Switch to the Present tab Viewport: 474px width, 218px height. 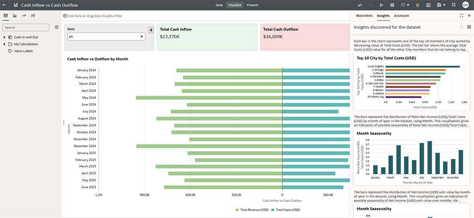252,5
